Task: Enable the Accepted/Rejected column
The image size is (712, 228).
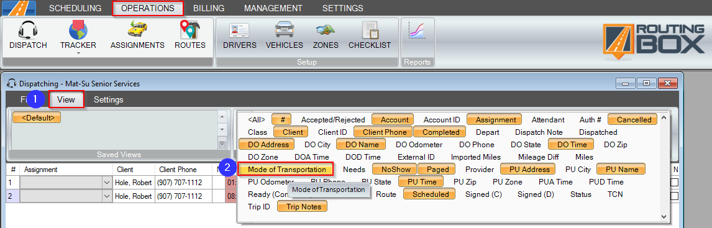Action: tap(333, 120)
